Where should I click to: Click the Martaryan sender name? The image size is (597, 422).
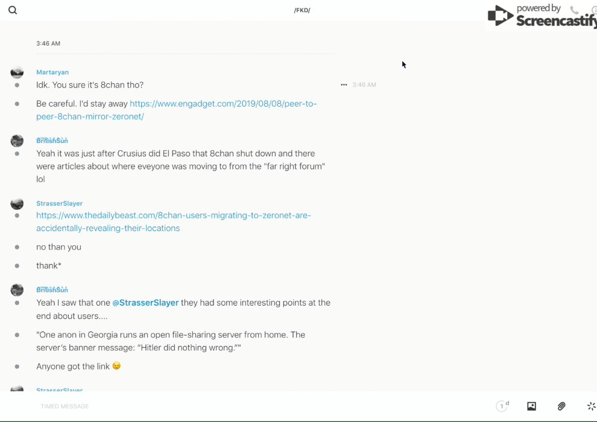(52, 72)
